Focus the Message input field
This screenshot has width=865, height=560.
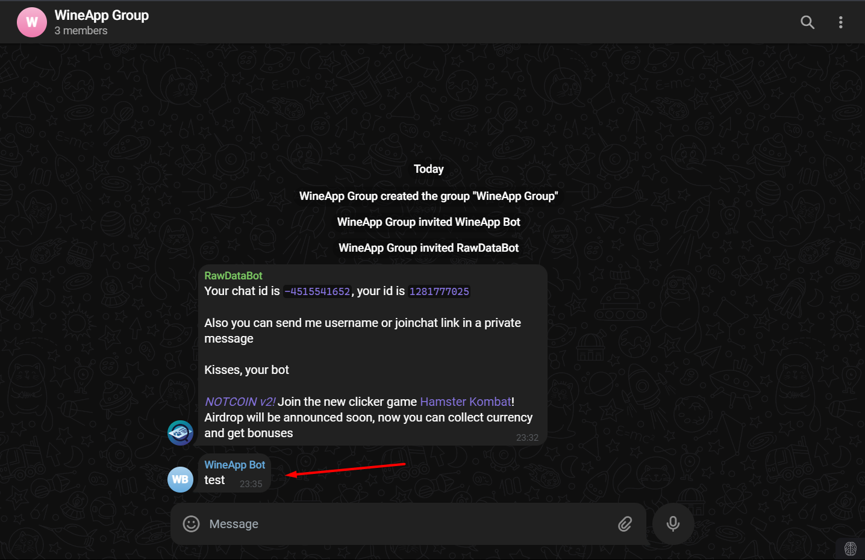click(x=404, y=524)
